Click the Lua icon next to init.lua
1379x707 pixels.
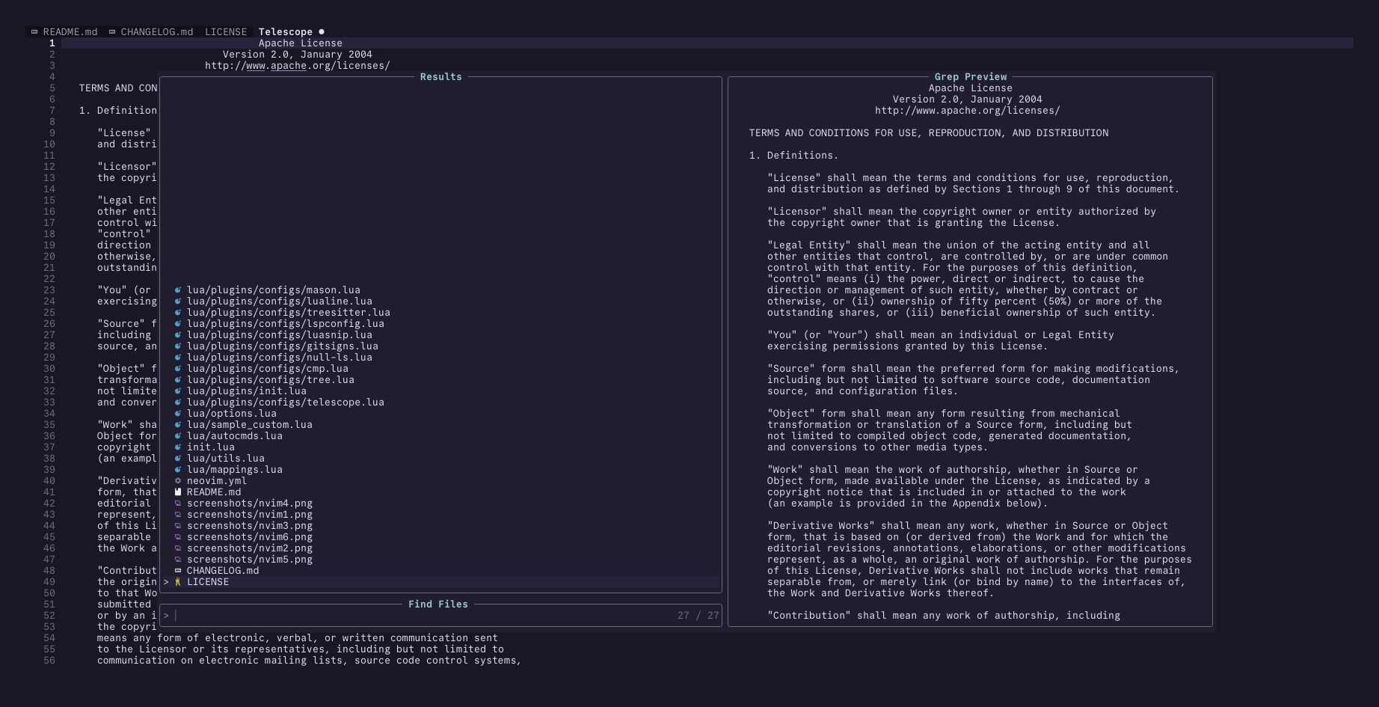178,447
